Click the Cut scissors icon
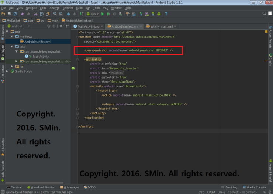 click(36, 14)
